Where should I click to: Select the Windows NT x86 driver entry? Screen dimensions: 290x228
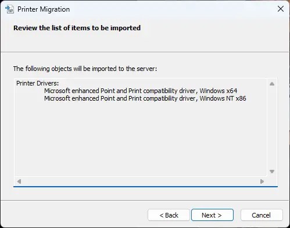coord(145,98)
